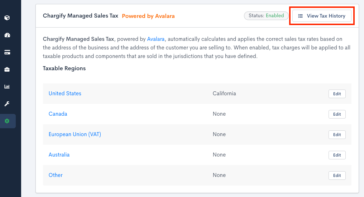The image size is (364, 197).
Task: Open the briefcase icon in the sidebar
Action: pos(7,69)
